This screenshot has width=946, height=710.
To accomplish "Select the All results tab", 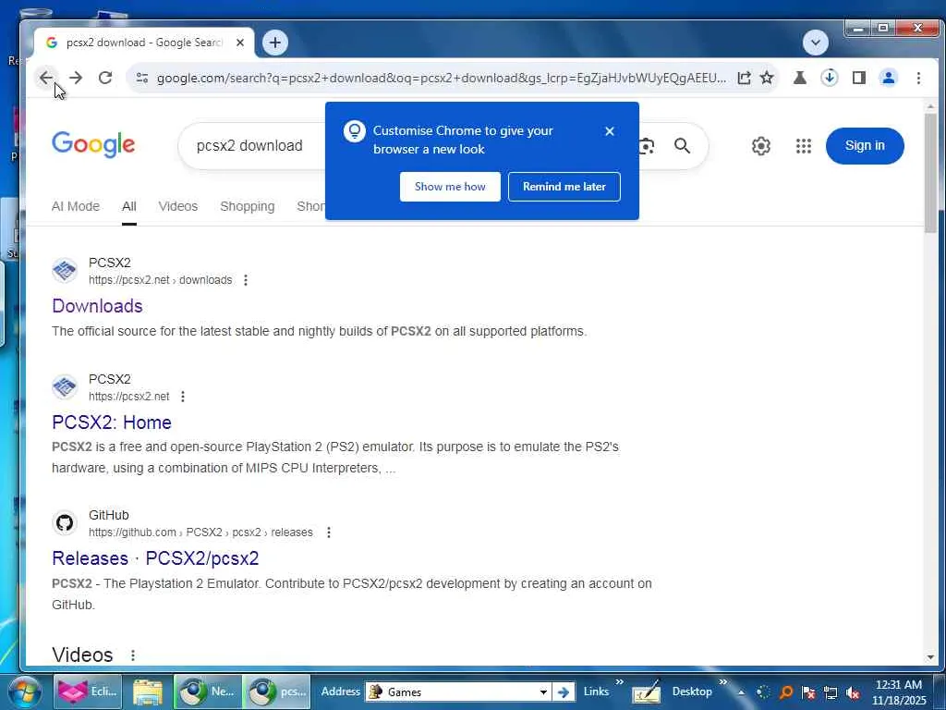I will [129, 206].
